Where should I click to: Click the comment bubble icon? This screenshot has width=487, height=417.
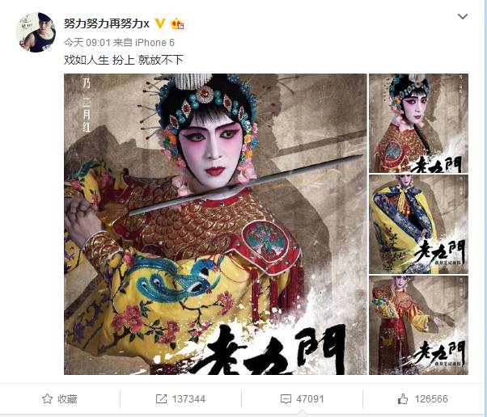coord(286,399)
